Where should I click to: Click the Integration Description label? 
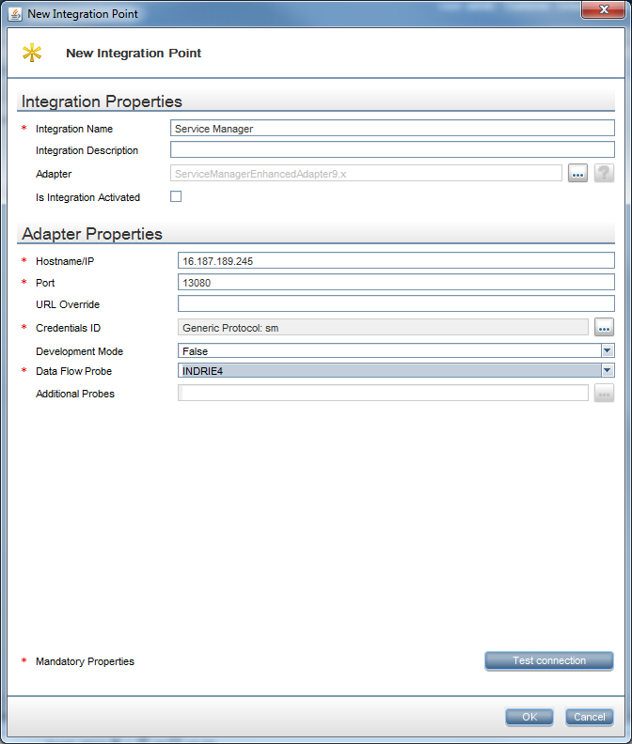[87, 150]
